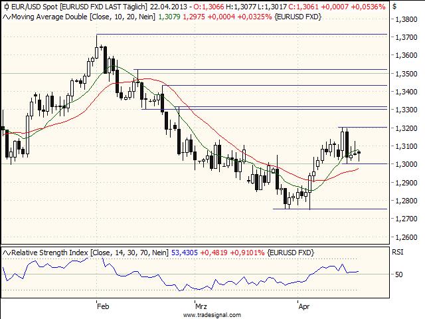Click the Feb month marker
The width and height of the screenshot is (425, 319).
click(103, 306)
